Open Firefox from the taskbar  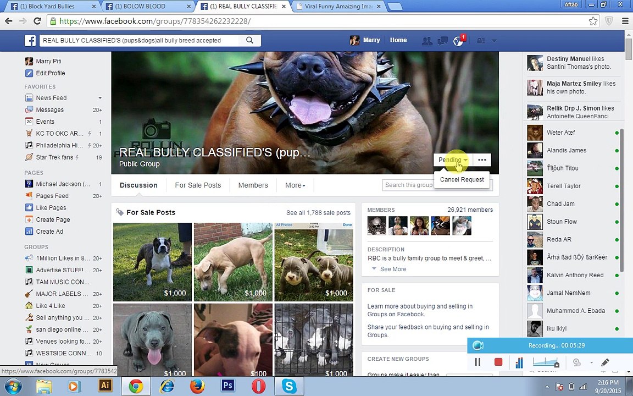[197, 386]
